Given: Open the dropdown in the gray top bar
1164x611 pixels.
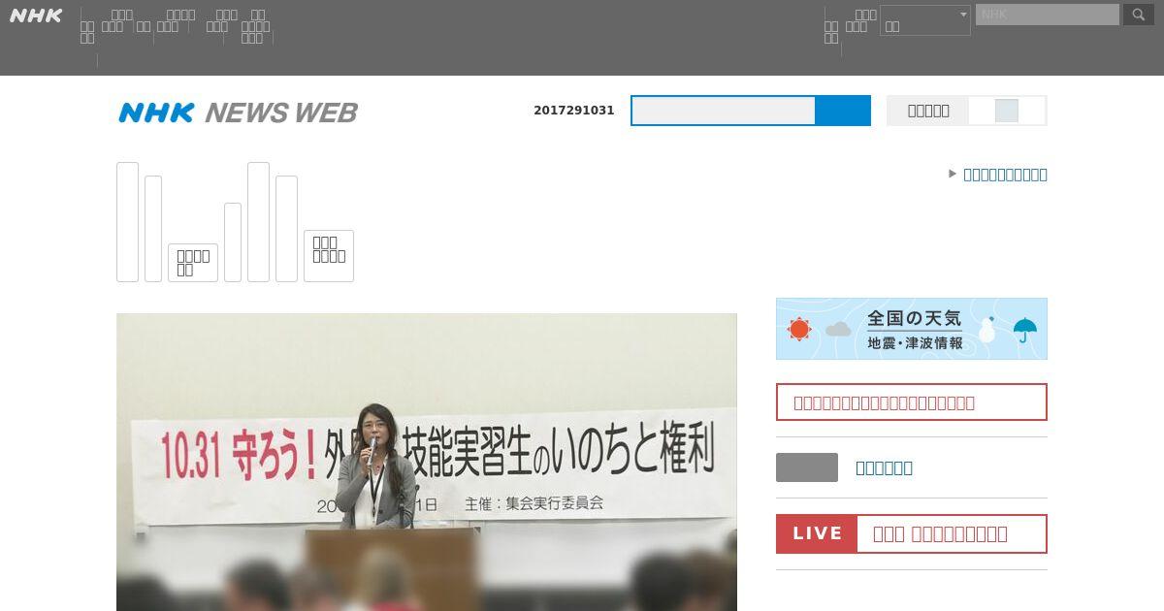Looking at the screenshot, I should click(x=924, y=20).
